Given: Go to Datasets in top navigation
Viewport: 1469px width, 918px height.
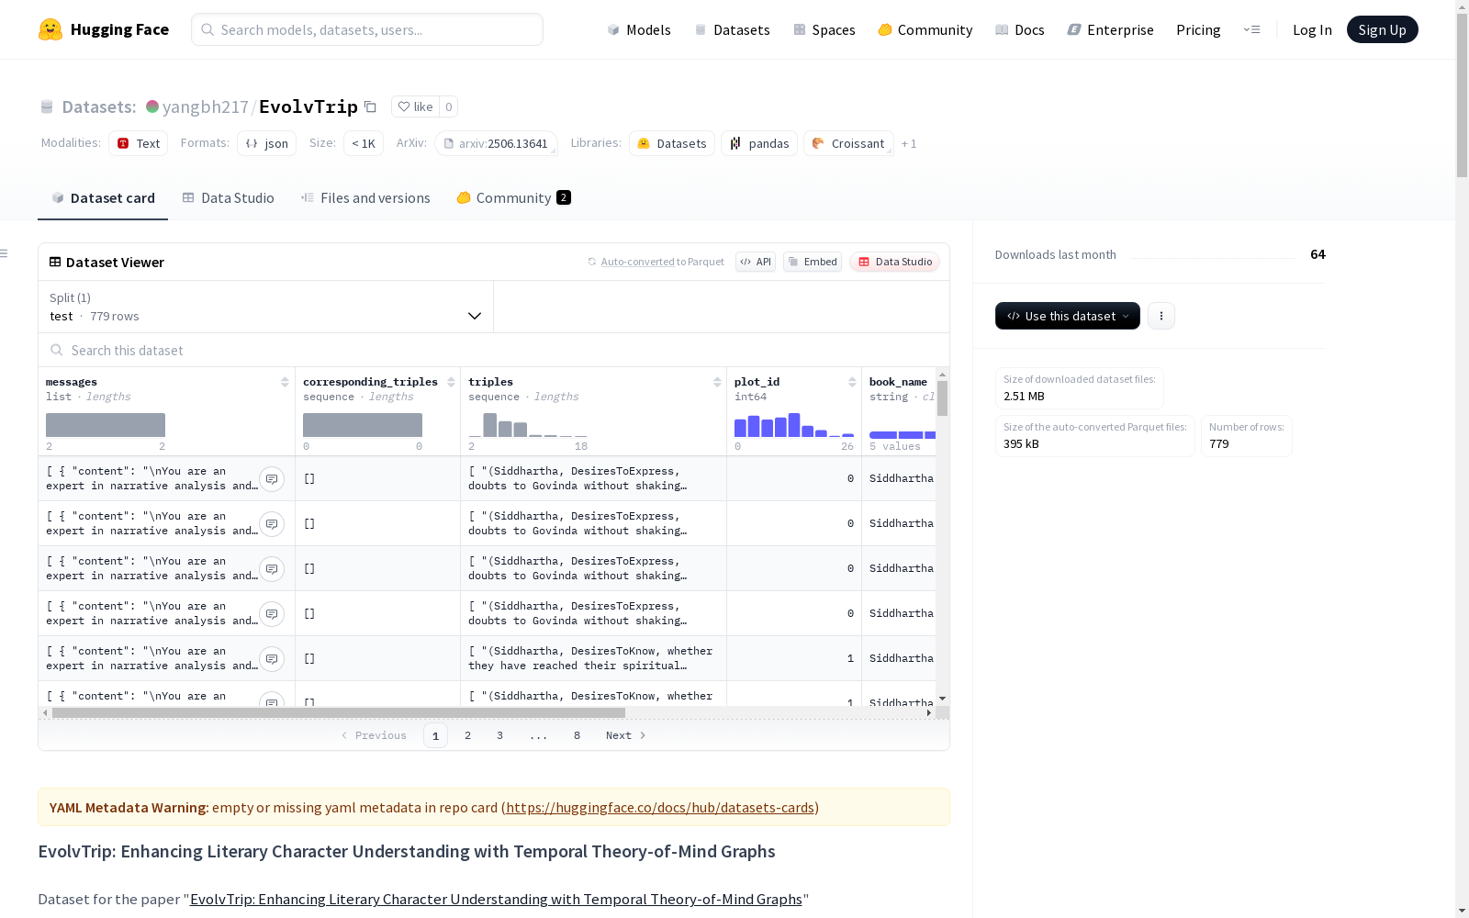Looking at the screenshot, I should 732,29.
